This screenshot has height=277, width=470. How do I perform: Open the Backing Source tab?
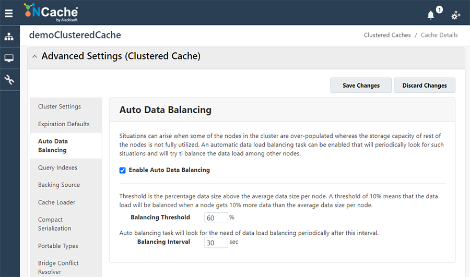coord(59,185)
